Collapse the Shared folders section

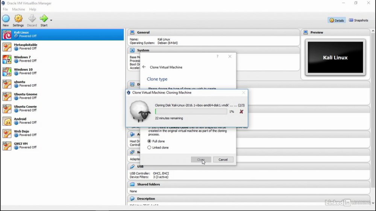(249, 184)
